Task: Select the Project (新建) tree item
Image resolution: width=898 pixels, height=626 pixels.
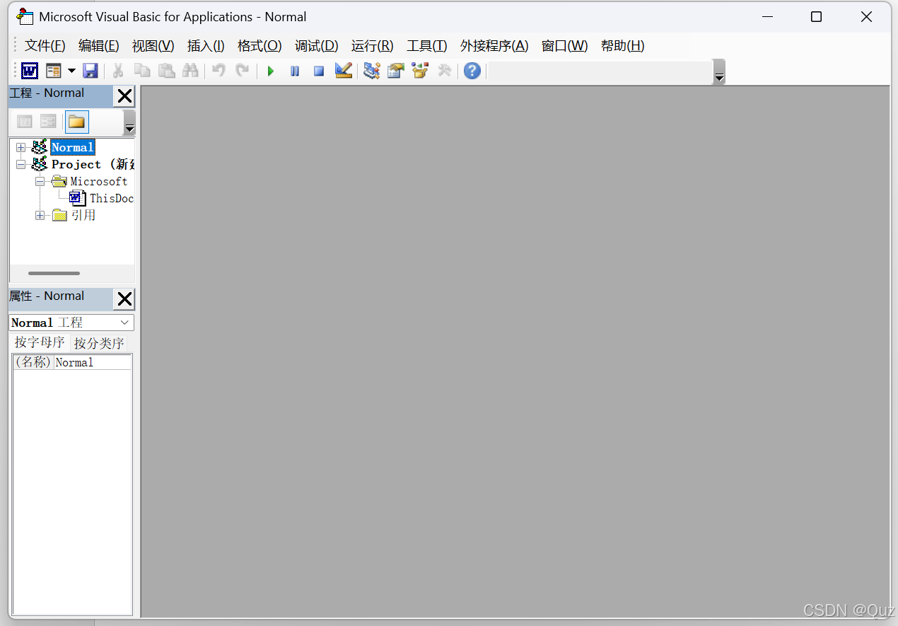Action: pyautogui.click(x=93, y=164)
